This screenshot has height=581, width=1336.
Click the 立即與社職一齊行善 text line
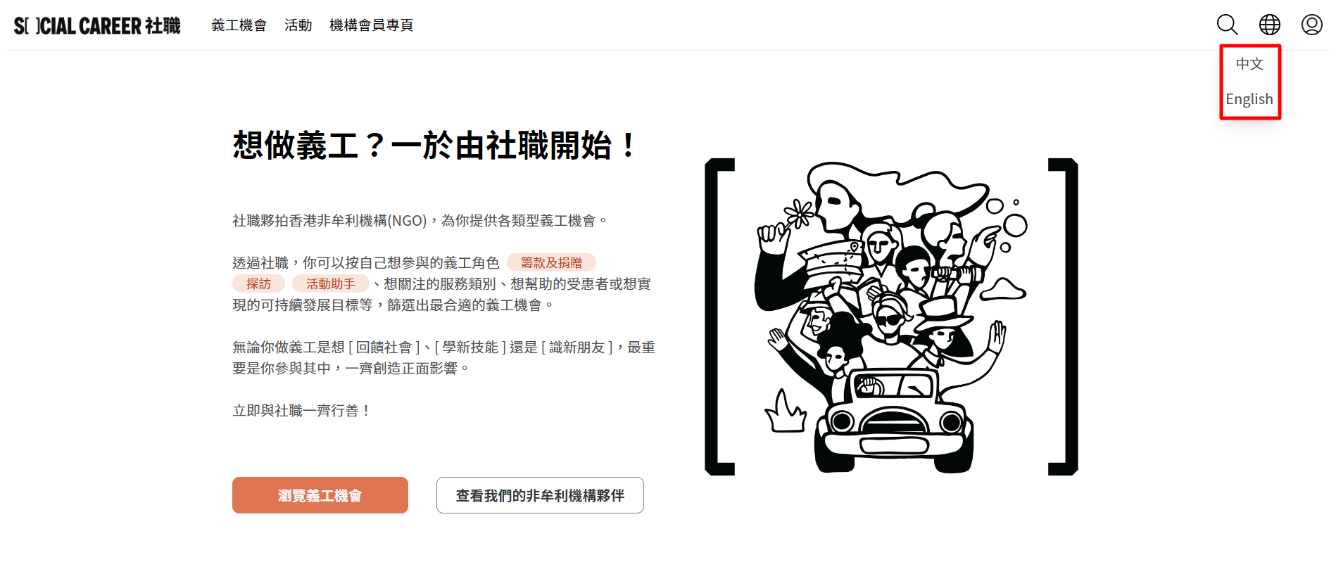[x=301, y=410]
